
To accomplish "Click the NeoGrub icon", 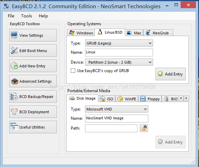I will pyautogui.click(x=148, y=33).
